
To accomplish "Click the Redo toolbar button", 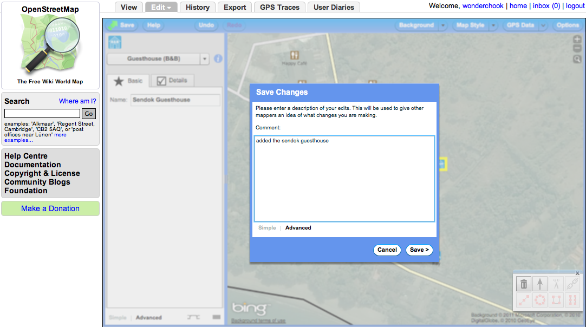I will (x=234, y=25).
